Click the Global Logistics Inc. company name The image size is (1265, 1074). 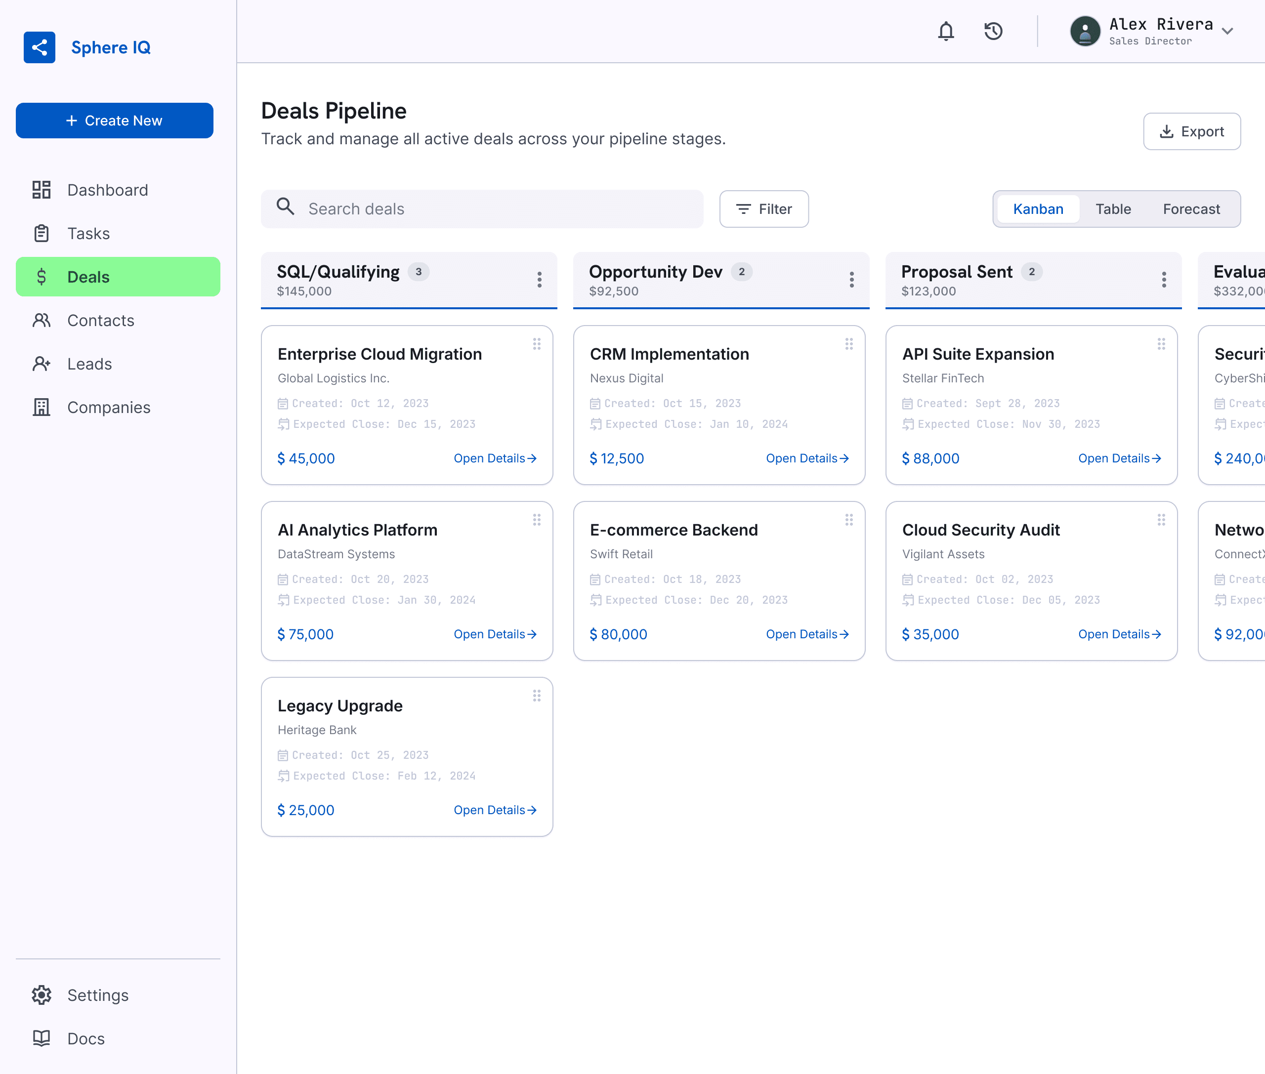tap(333, 378)
